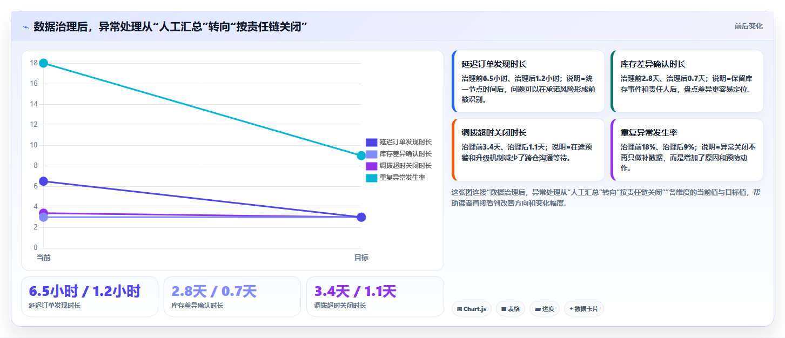Screen dimensions: 785x338
Task: Click the 6.5小时 / 1.2小时 stat value
Action: point(85,292)
